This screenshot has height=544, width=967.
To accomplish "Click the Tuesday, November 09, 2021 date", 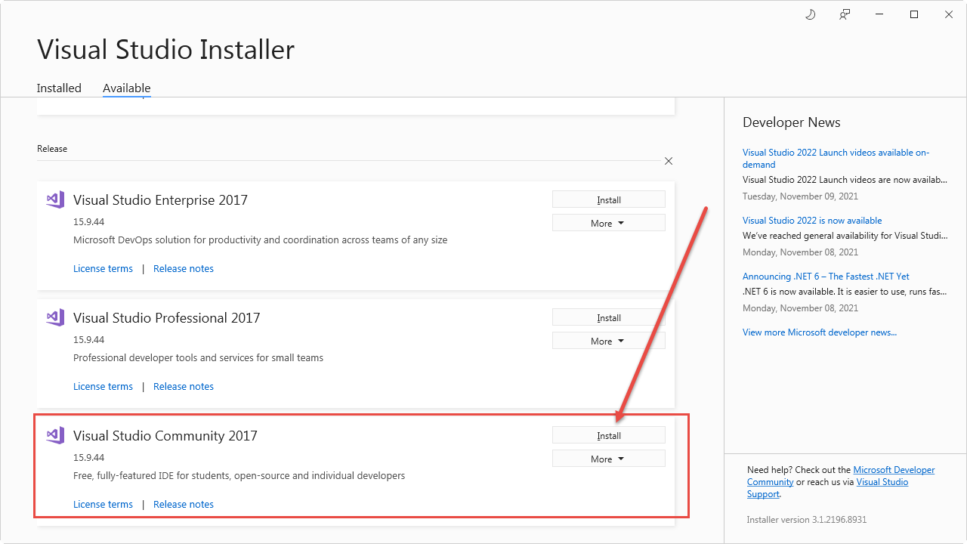I will [801, 196].
